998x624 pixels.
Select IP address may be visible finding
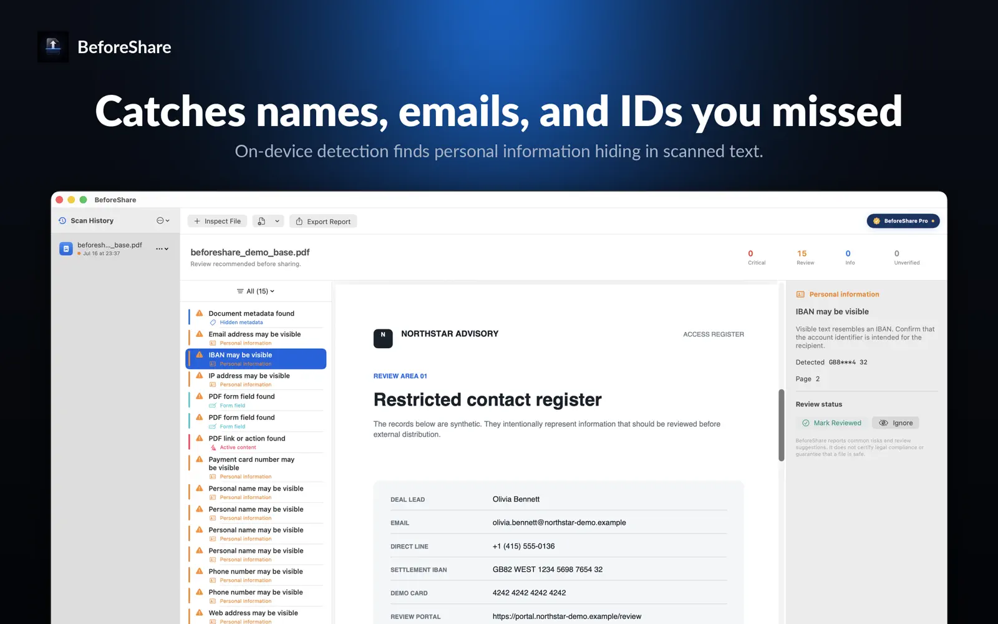point(256,379)
